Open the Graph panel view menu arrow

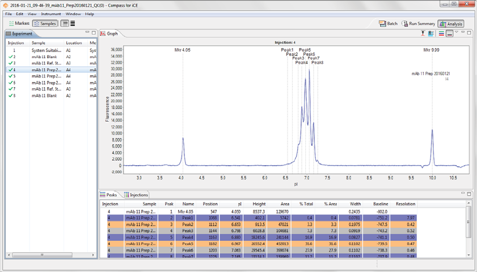pos(457,33)
